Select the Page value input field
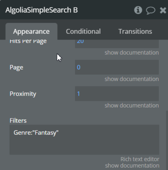The width and height of the screenshot is (168, 170). (x=117, y=67)
